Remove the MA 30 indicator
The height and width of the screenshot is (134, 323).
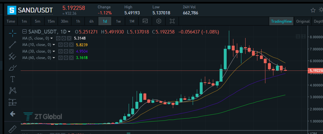pos(71,51)
